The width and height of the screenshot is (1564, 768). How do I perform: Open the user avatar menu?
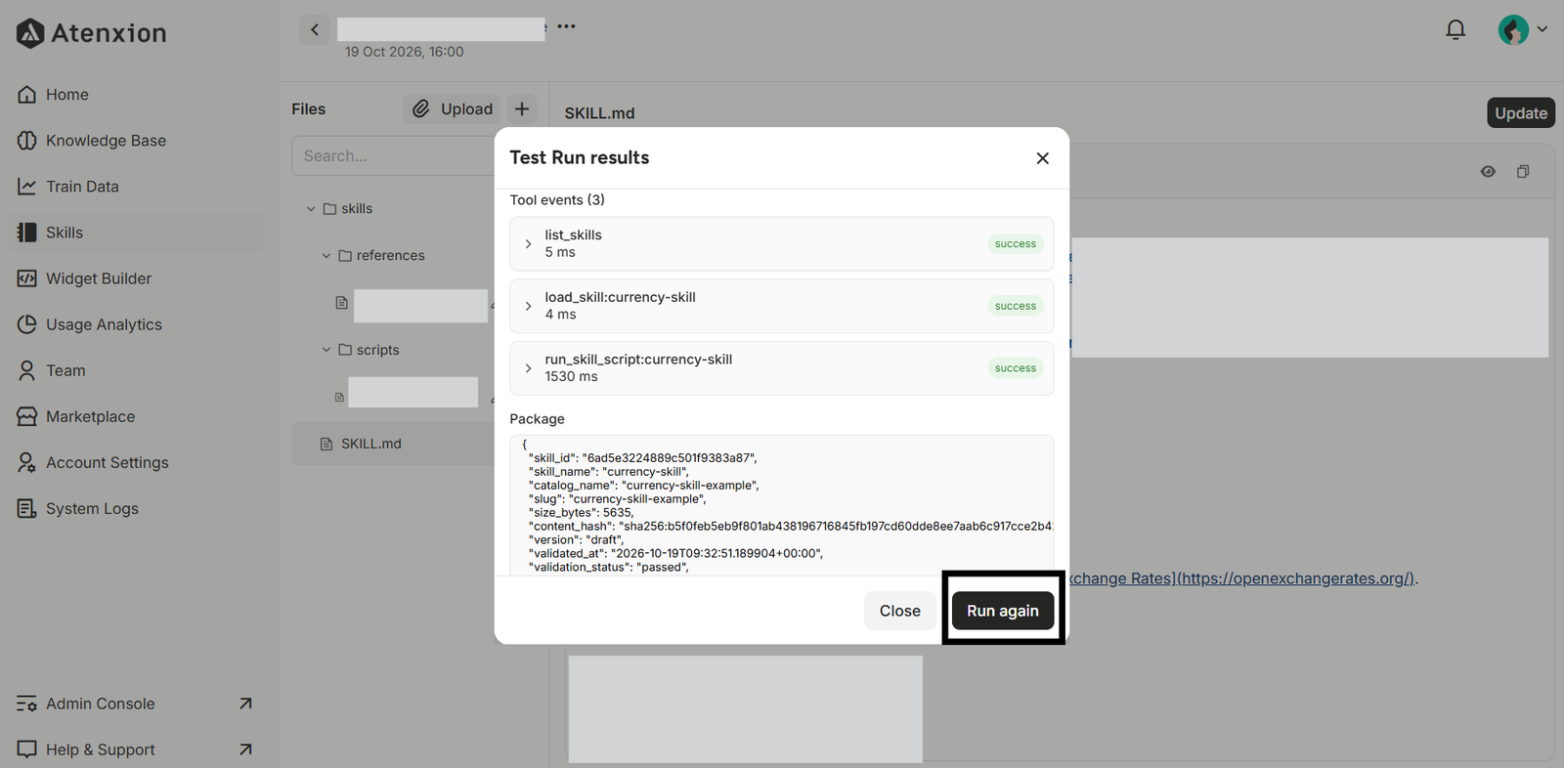pos(1522,29)
